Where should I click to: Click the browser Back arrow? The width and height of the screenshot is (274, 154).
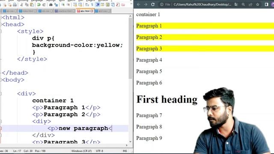[139, 4]
